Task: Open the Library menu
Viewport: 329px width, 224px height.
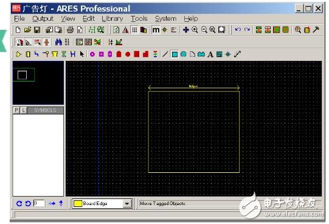Action: coord(113,19)
